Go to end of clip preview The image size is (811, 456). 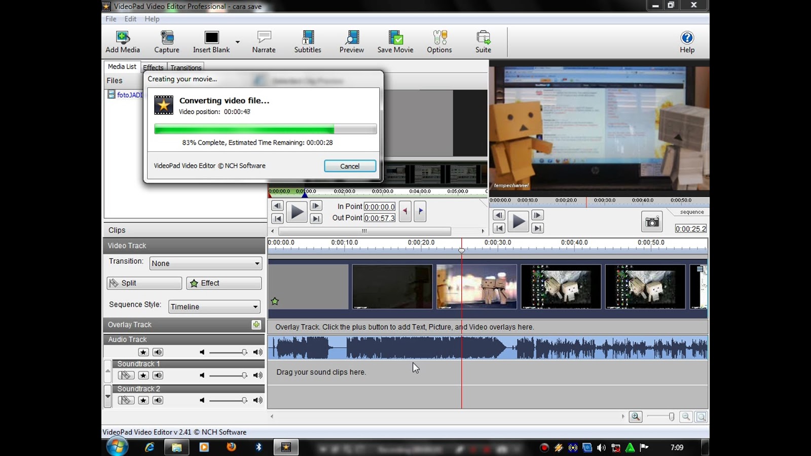click(x=316, y=218)
